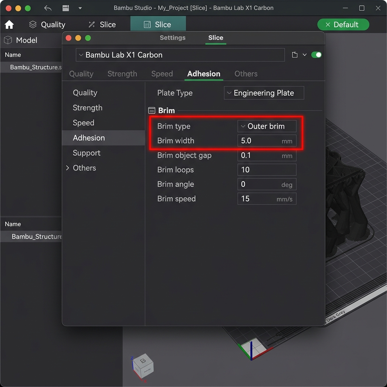Click the Brim loops input field

[267, 170]
